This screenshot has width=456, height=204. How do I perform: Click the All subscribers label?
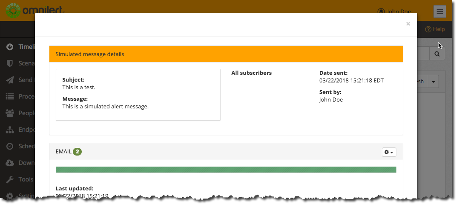pyautogui.click(x=252, y=73)
